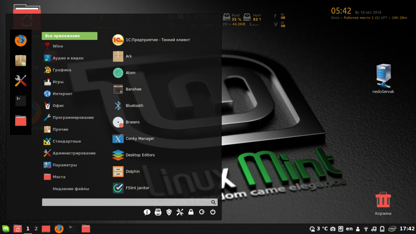This screenshot has height=234, width=416.
Task: Launch Desktop Editors
Action: point(134,155)
